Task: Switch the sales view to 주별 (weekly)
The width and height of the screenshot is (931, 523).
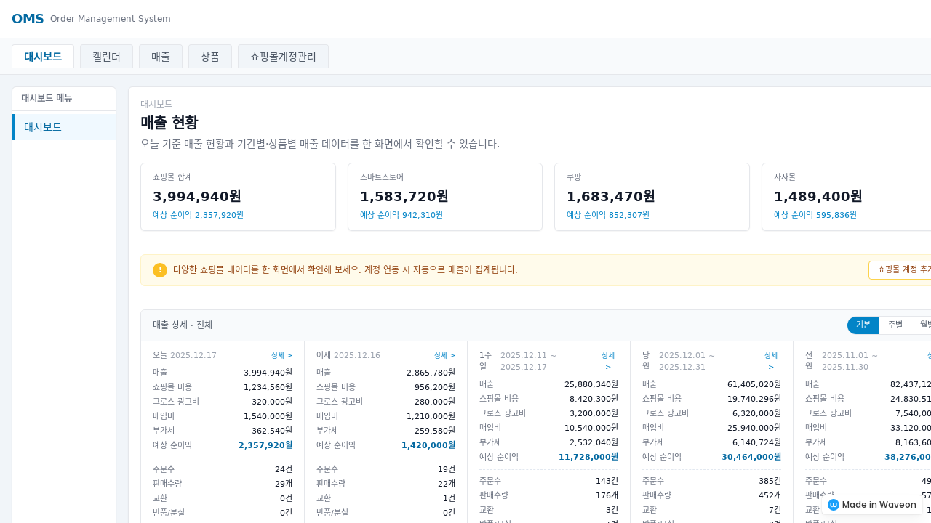Action: point(895,325)
